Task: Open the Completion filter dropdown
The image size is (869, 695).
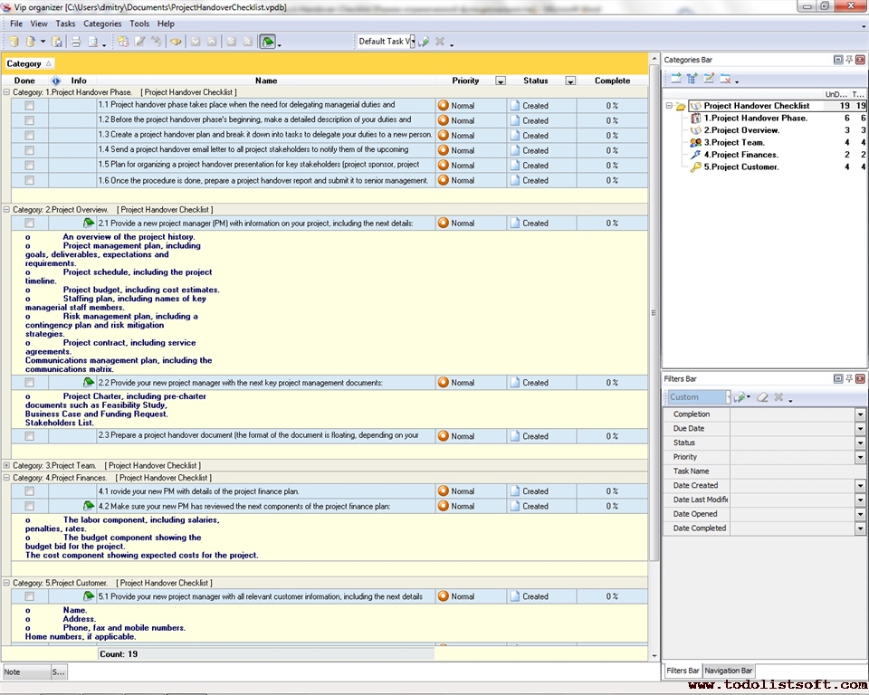Action: pyautogui.click(x=860, y=414)
